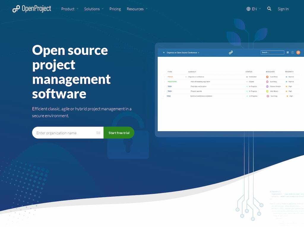
Task: Go to the Pricing page
Action: coord(115,9)
